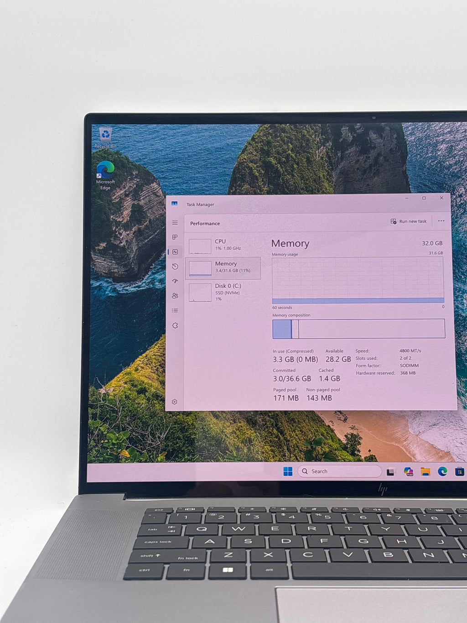The image size is (467, 623).
Task: Open Microsoft Store from the taskbar
Action: [x=460, y=471]
